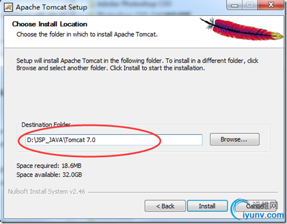
Task: Open the Browse... folder picker
Action: [x=234, y=139]
